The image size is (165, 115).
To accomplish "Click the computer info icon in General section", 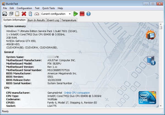I will 151,60.
